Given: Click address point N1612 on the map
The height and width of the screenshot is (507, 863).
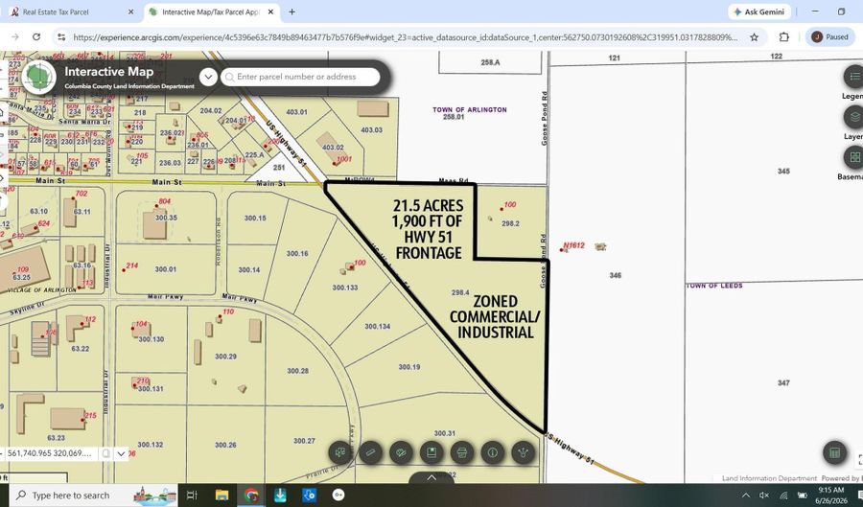Looking at the screenshot, I should 574,245.
